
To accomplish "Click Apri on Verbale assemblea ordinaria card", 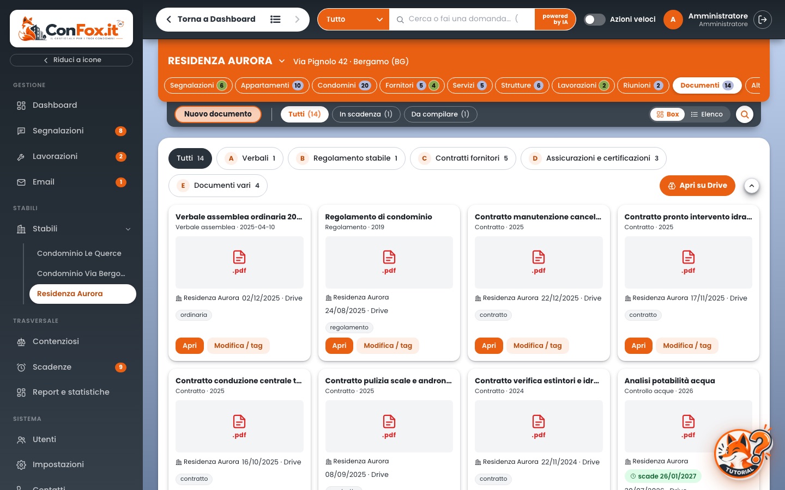I will 190,346.
